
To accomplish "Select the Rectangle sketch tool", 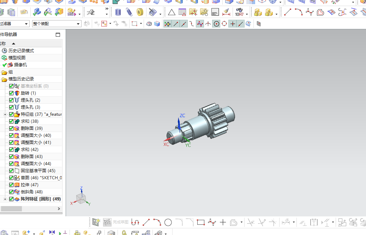I will click(x=201, y=222).
